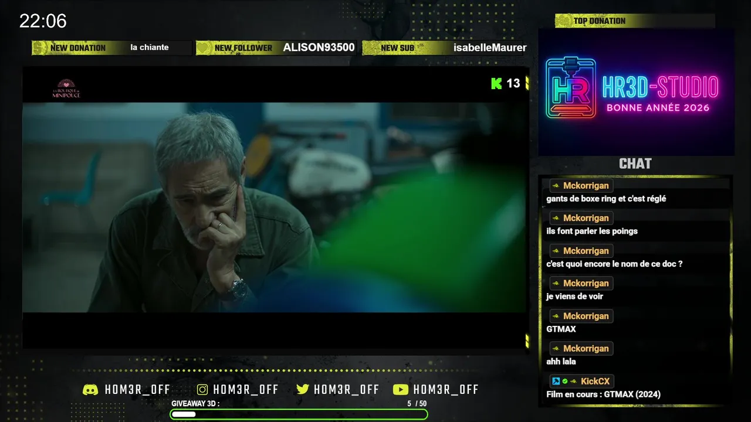Image resolution: width=751 pixels, height=422 pixels.
Task: Click message 'Film en cours : GTMAX (2024)'
Action: click(x=603, y=394)
